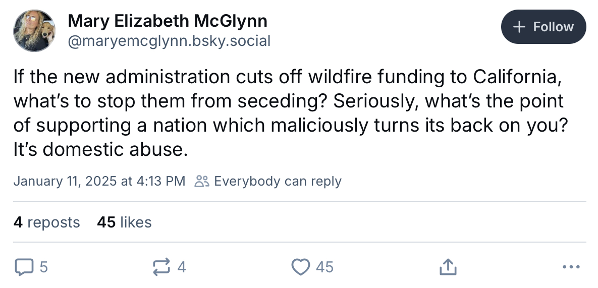Click the Everybody can reply label
Screen dimensions: 598x288
(x=278, y=181)
